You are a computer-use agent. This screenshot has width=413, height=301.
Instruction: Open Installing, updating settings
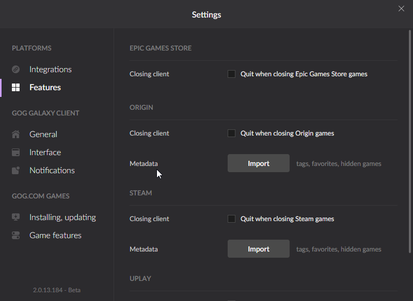coord(62,218)
